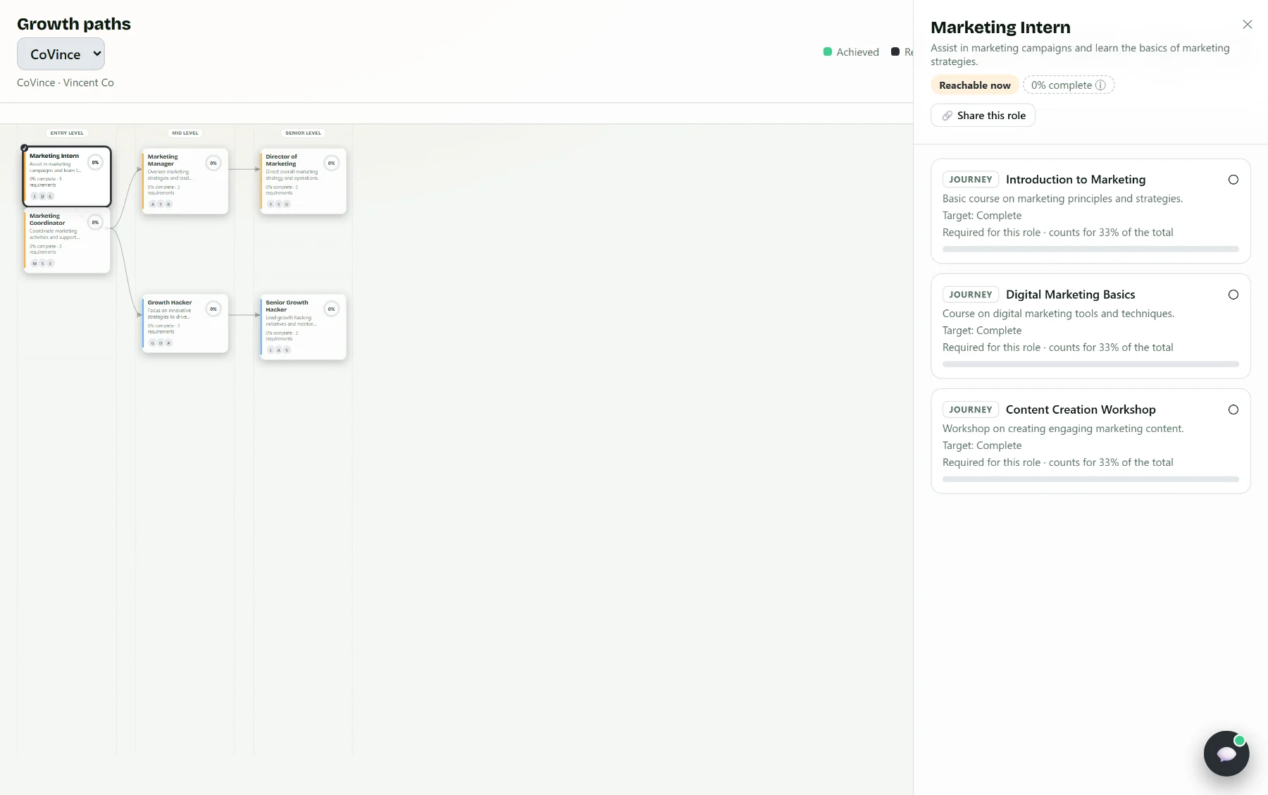
Task: Open the CoVince organization dropdown
Action: 61,54
